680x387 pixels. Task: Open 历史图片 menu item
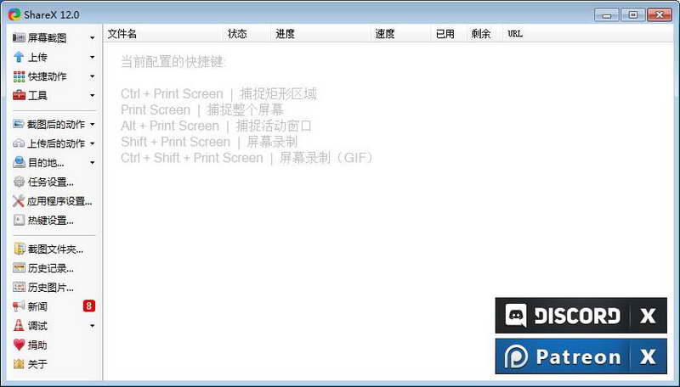(x=43, y=288)
